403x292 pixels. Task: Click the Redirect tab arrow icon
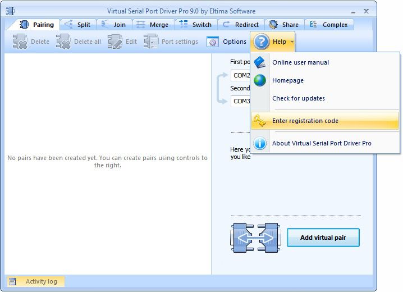[x=226, y=24]
